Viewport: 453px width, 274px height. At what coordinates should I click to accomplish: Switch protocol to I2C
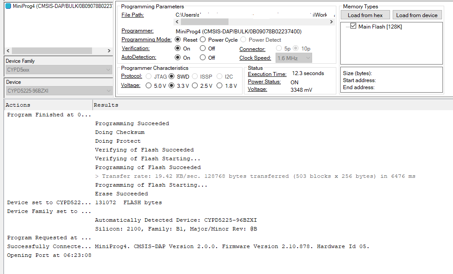click(219, 76)
